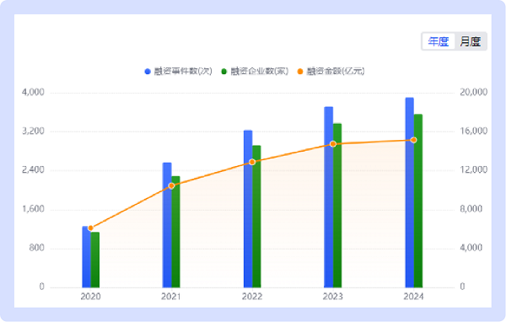Click the blue bar for 2020
Viewport: 506px width, 322px height.
click(86, 257)
